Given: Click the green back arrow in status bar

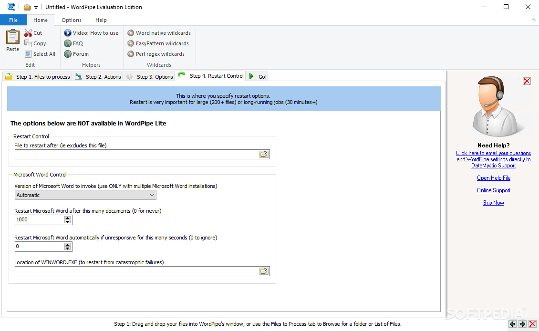Looking at the screenshot, I should tap(513, 324).
